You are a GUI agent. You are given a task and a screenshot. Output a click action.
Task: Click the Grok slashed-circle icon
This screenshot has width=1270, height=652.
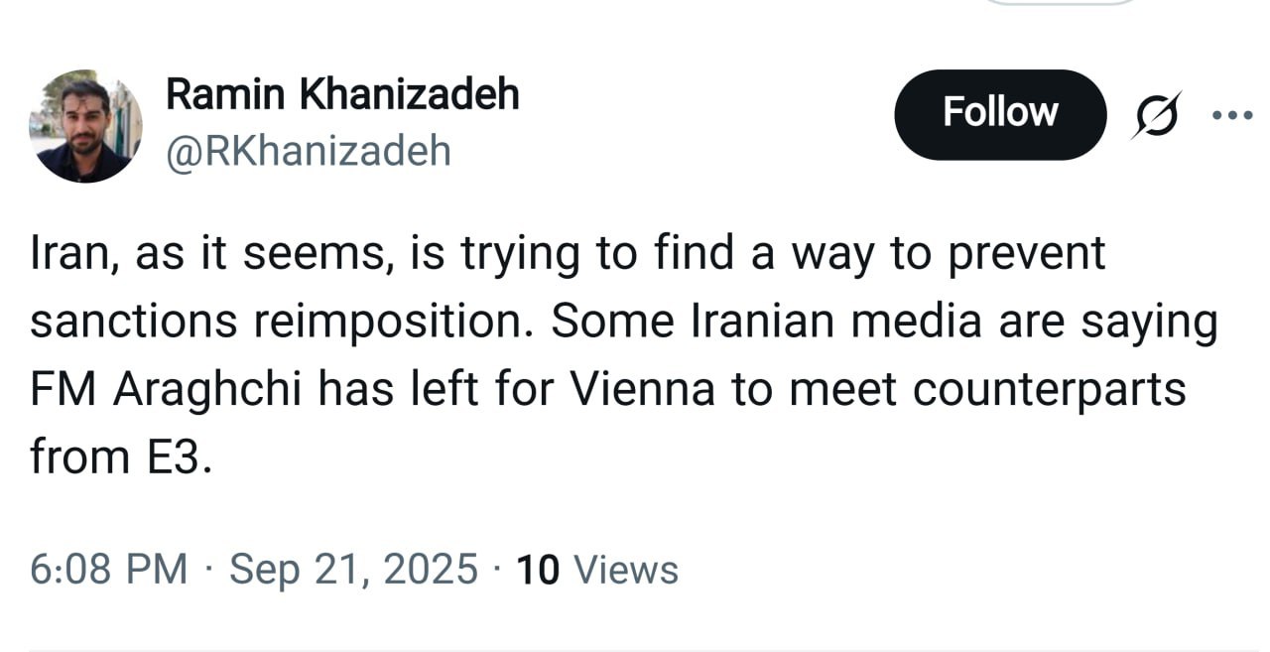[x=1157, y=115]
